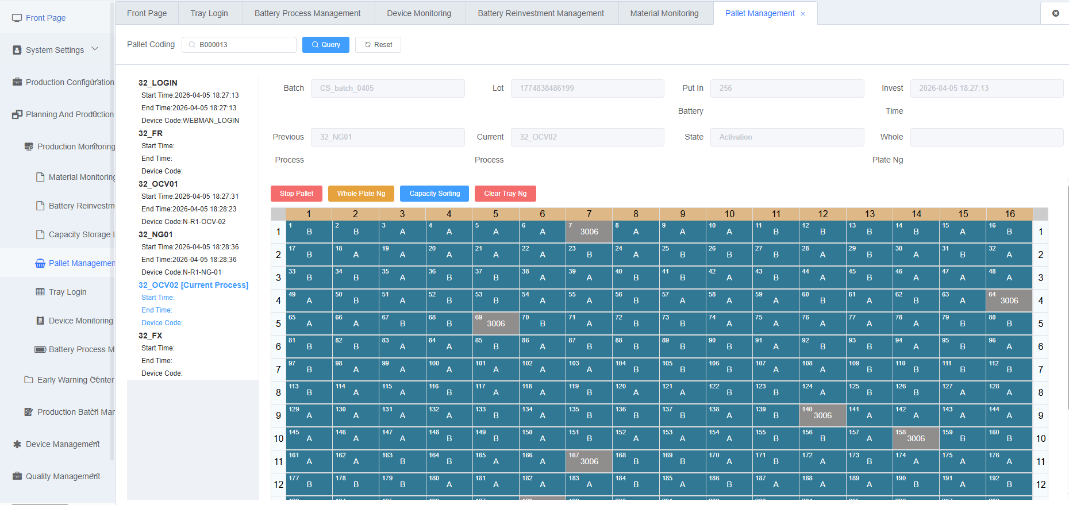The width and height of the screenshot is (1069, 505).
Task: Switch to the Tray Login tab
Action: pyautogui.click(x=209, y=13)
